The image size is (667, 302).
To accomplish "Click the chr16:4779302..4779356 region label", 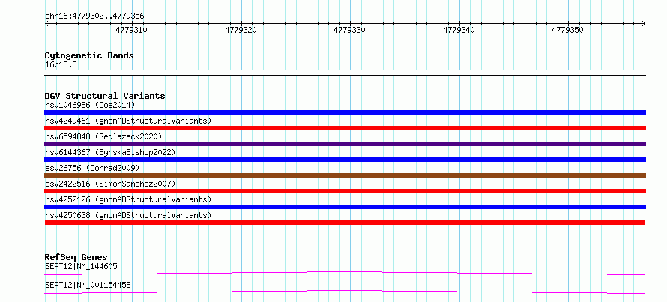I will tap(94, 16).
